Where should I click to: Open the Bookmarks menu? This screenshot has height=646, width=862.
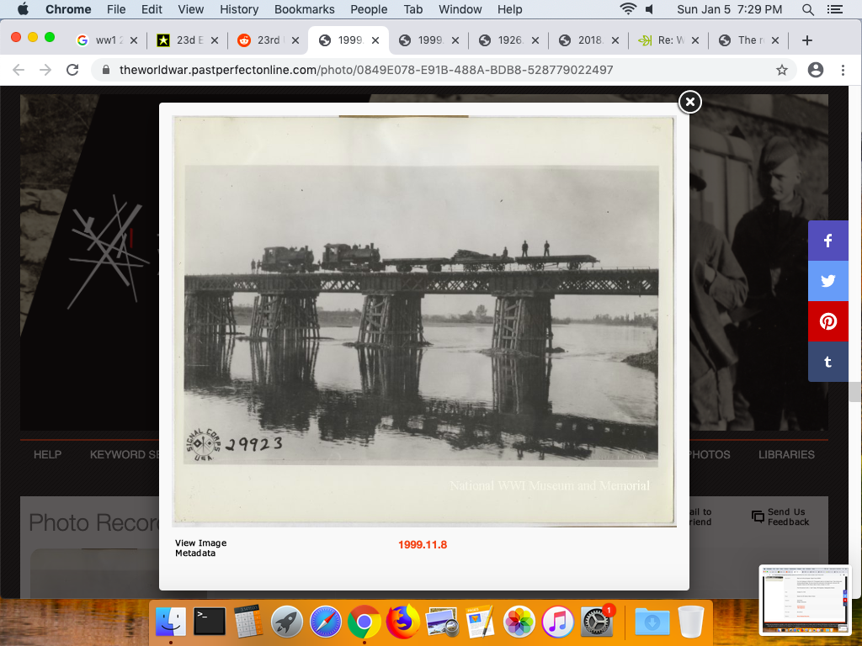coord(305,9)
